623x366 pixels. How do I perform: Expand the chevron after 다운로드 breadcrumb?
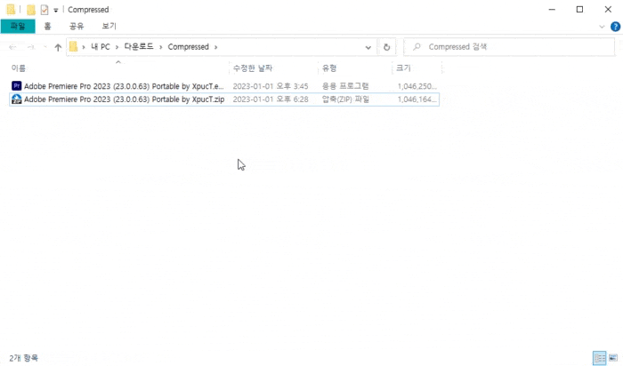160,47
